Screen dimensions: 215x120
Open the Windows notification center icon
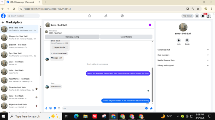coord(210,116)
